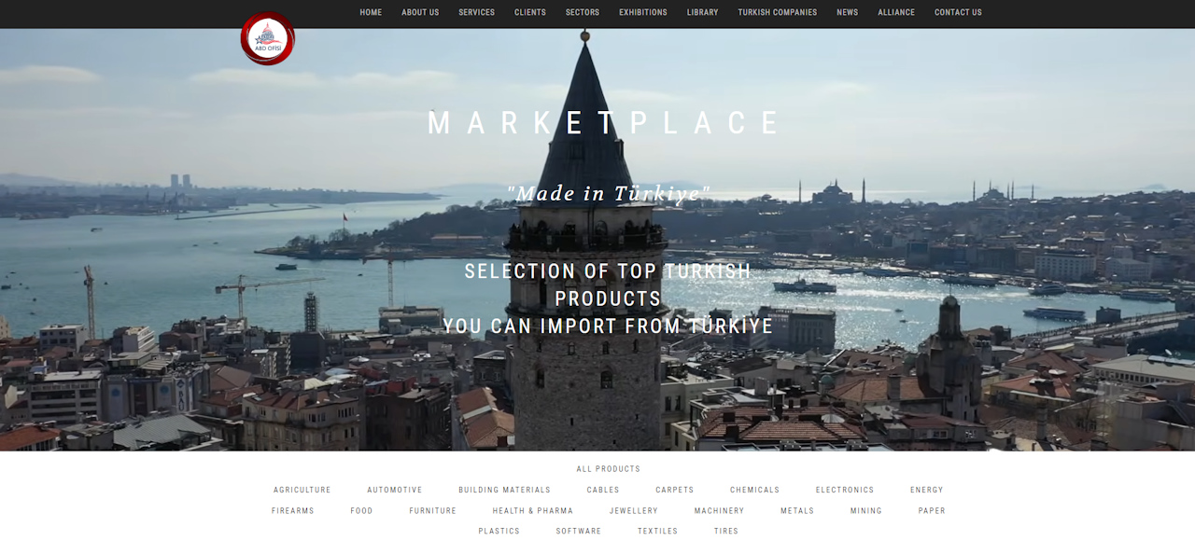Image resolution: width=1195 pixels, height=541 pixels.
Task: Open the Home menu item
Action: click(371, 12)
